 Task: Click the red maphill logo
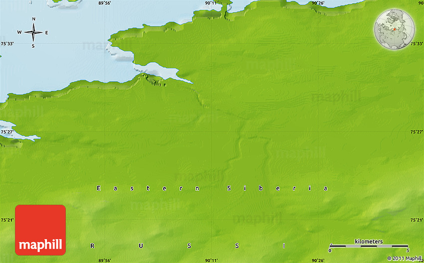(40, 230)
